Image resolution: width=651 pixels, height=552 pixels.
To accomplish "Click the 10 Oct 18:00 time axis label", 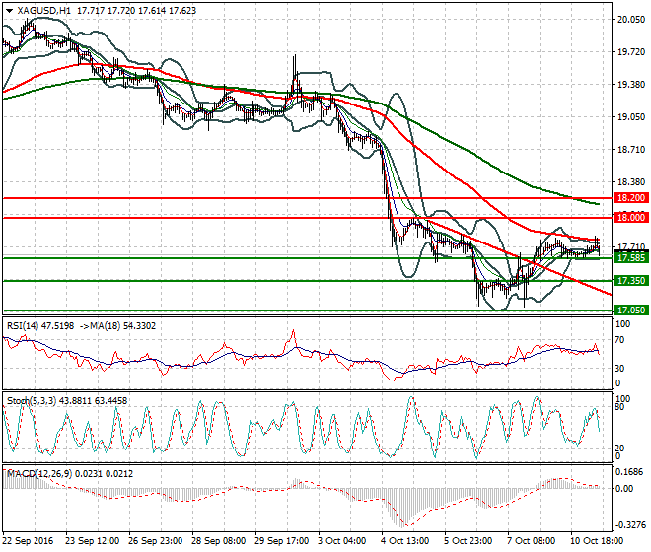I will [597, 541].
